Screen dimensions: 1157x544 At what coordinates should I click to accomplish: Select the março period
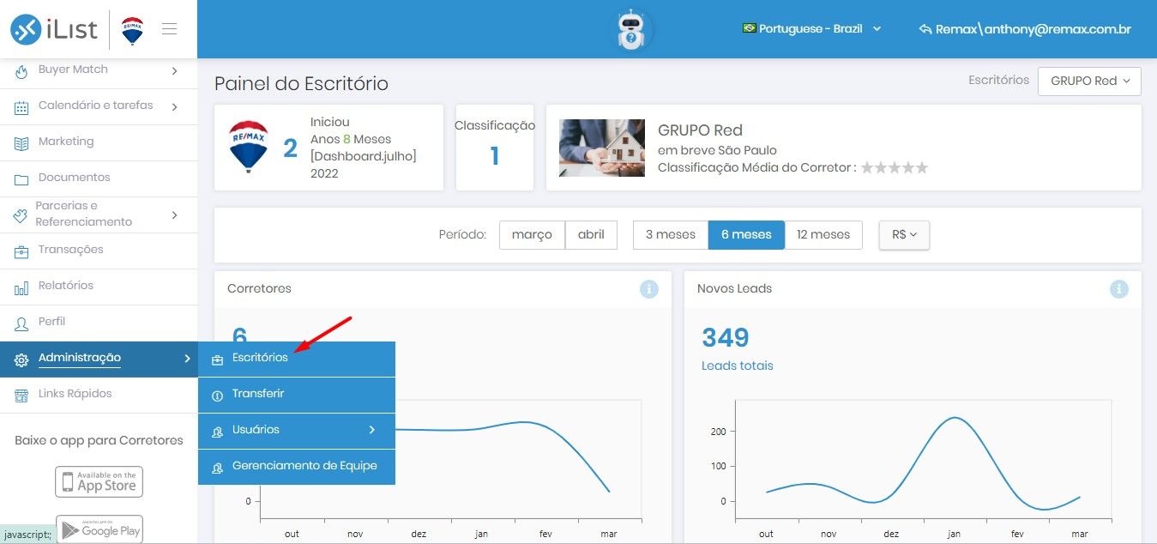pyautogui.click(x=532, y=234)
